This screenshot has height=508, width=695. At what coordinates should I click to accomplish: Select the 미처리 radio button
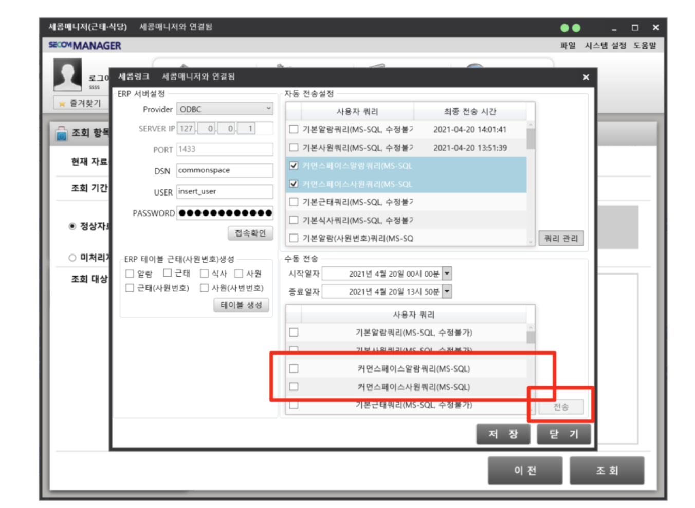point(72,258)
